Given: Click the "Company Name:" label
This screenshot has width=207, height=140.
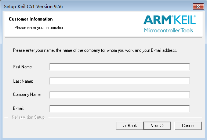Looking at the screenshot, I should [x=27, y=94].
